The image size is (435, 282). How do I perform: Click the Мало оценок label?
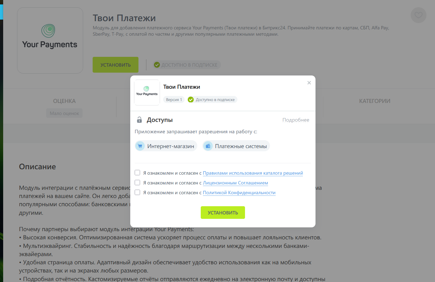(64, 113)
